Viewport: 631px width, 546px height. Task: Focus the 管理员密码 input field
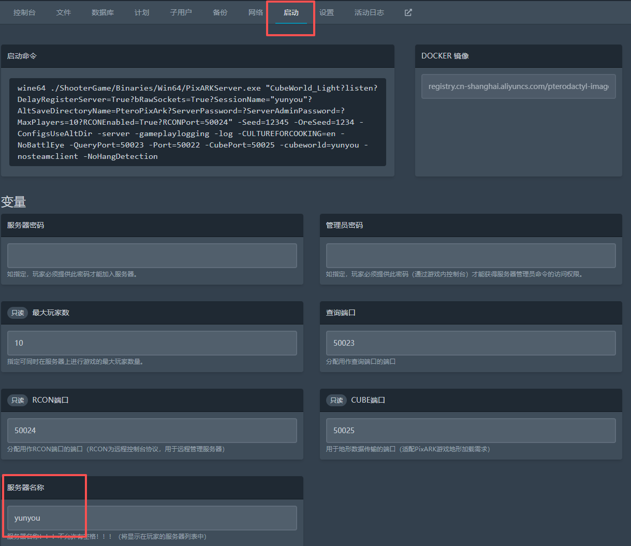[x=471, y=256]
